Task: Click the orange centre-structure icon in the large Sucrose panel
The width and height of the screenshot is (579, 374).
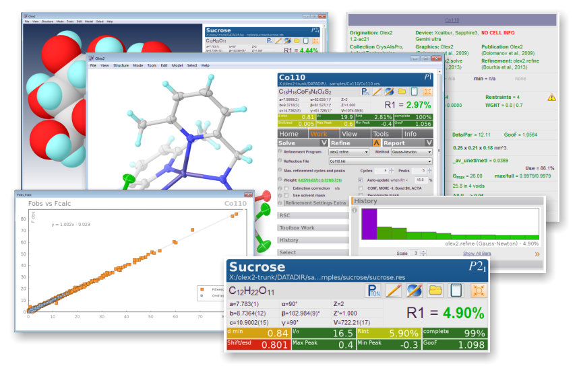Action: [479, 291]
